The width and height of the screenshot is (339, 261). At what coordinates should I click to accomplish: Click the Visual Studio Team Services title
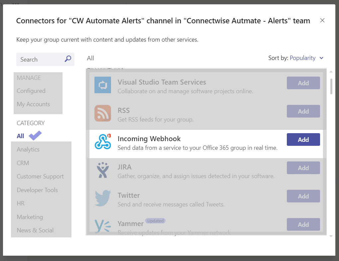tap(162, 82)
